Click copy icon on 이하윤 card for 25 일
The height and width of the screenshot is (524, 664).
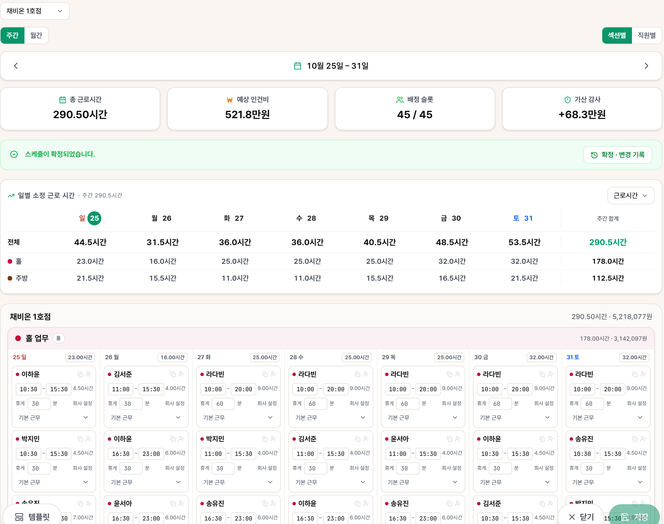coord(80,374)
